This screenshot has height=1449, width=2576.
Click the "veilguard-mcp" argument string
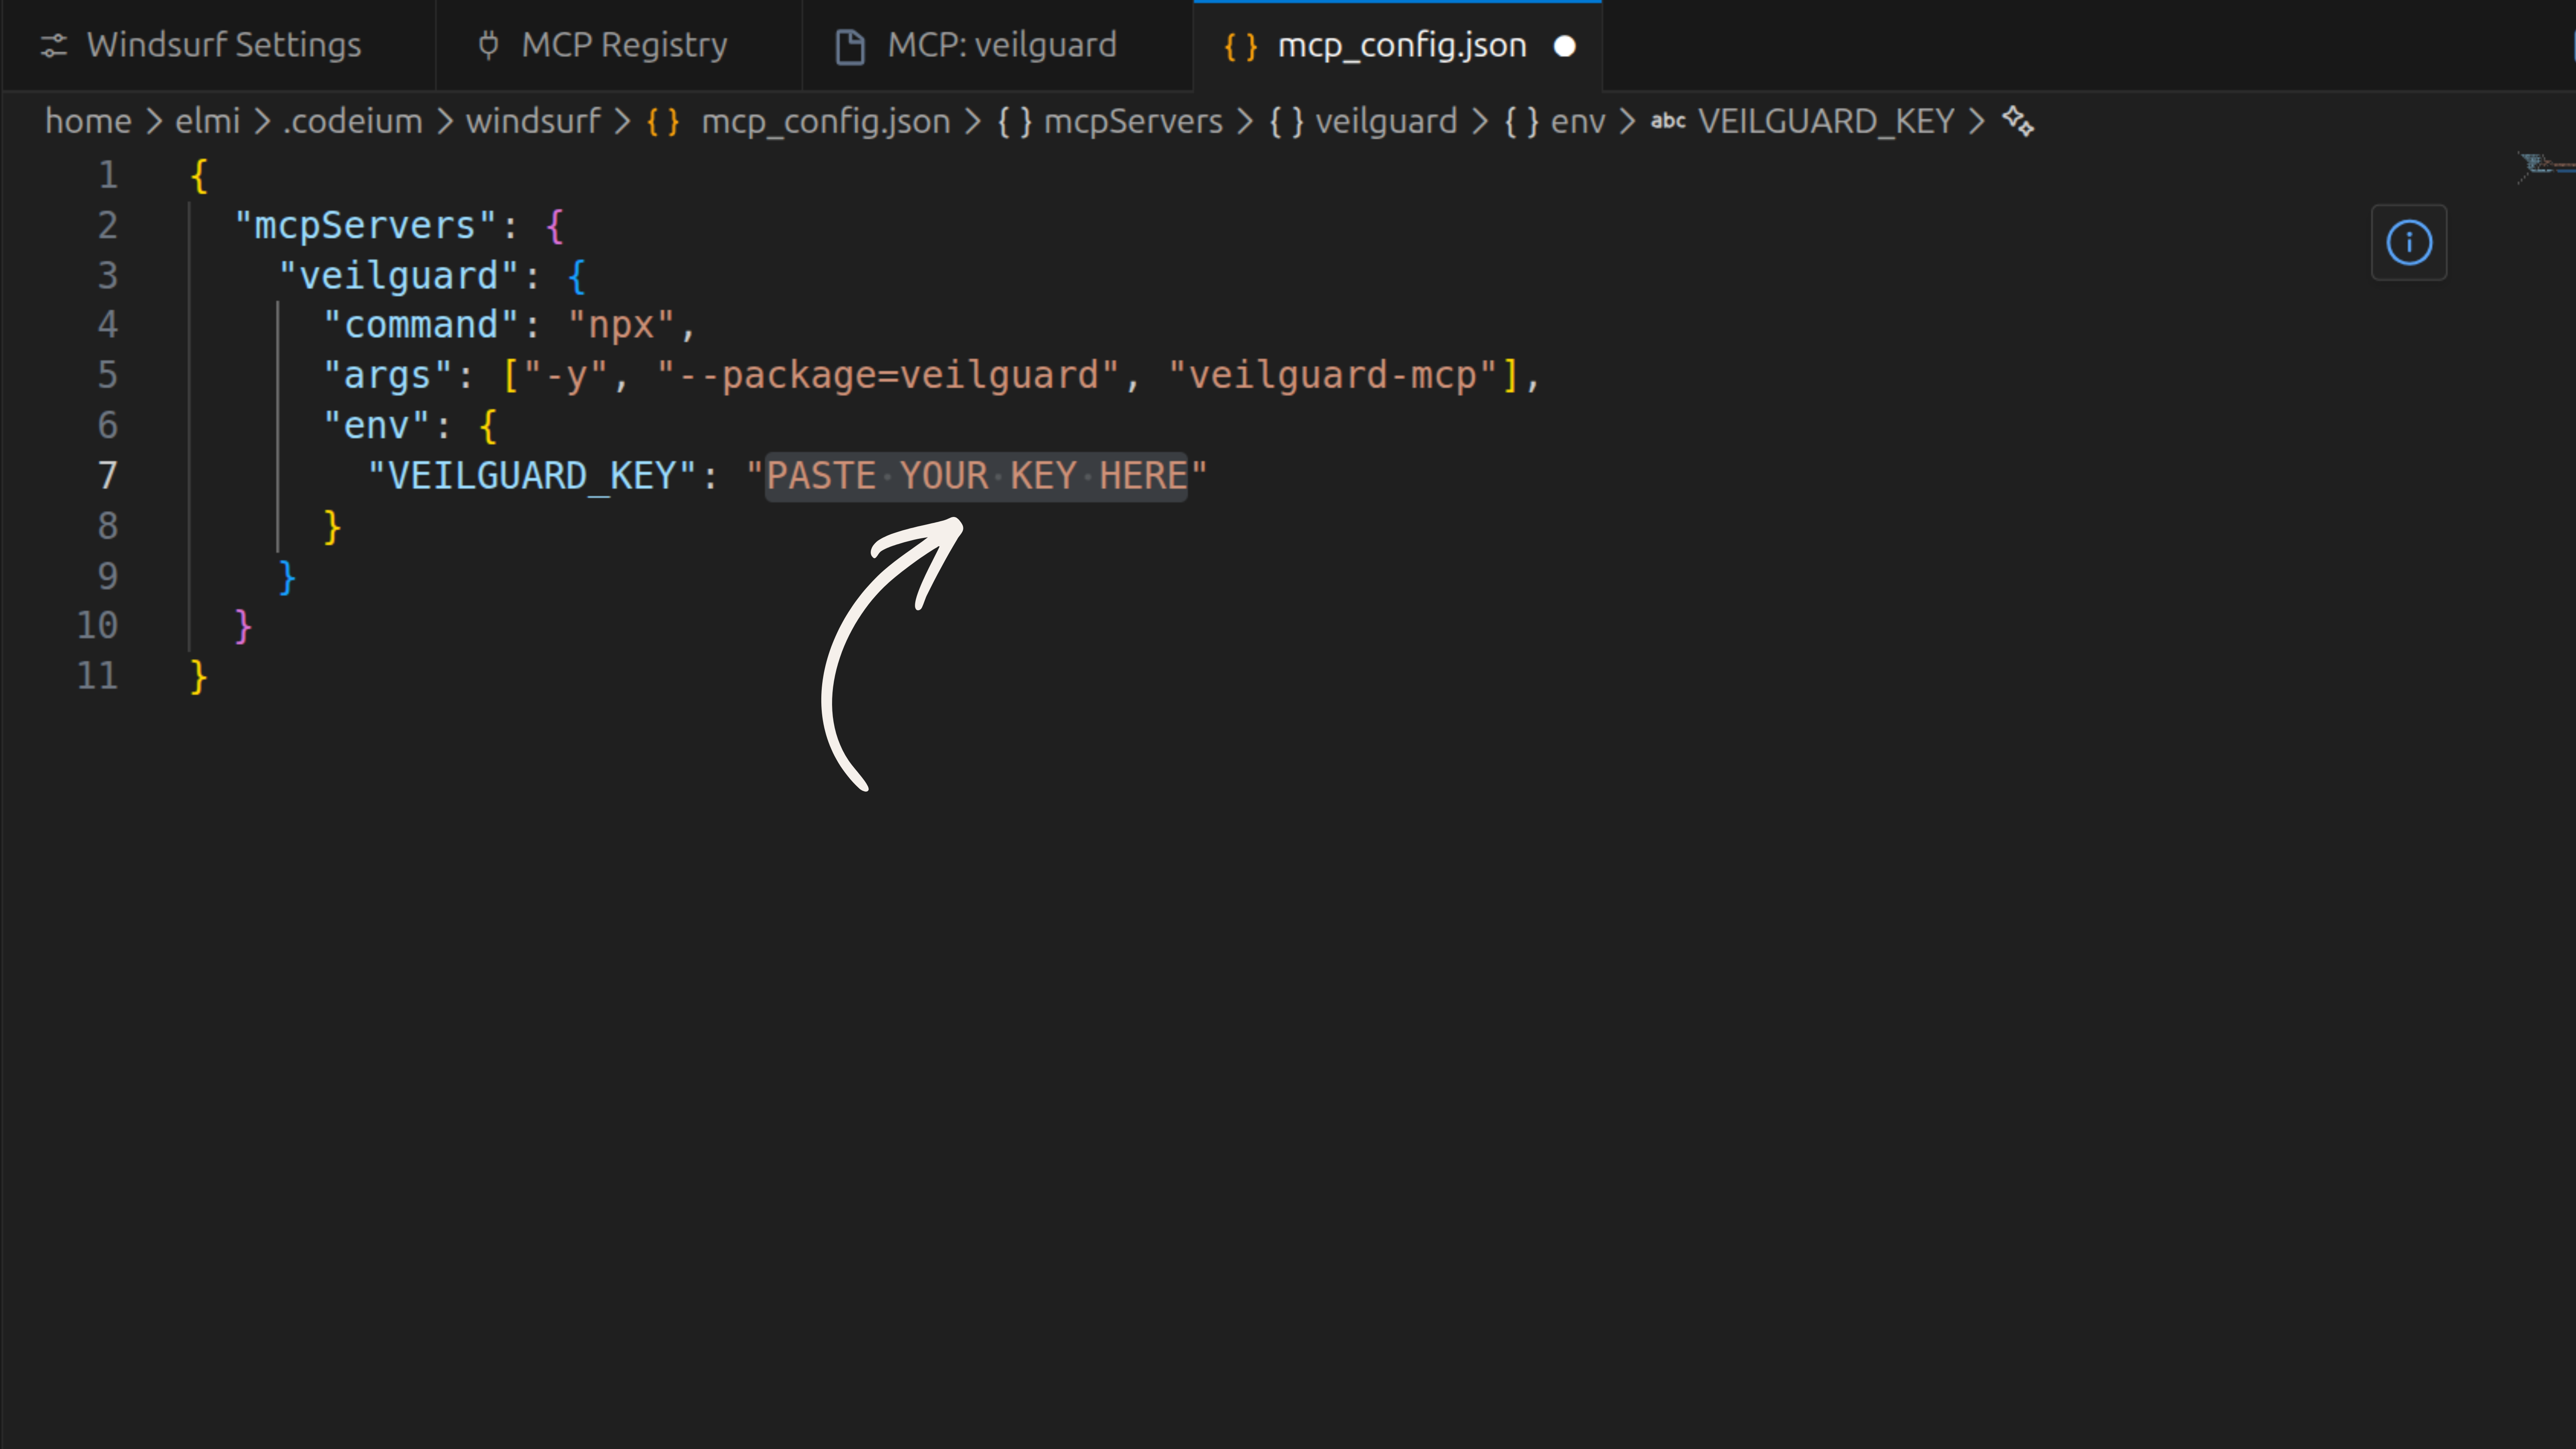pos(1333,376)
